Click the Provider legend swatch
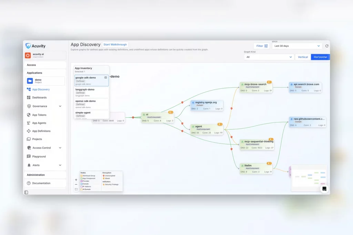This screenshot has width=353, height=235. 81,181
